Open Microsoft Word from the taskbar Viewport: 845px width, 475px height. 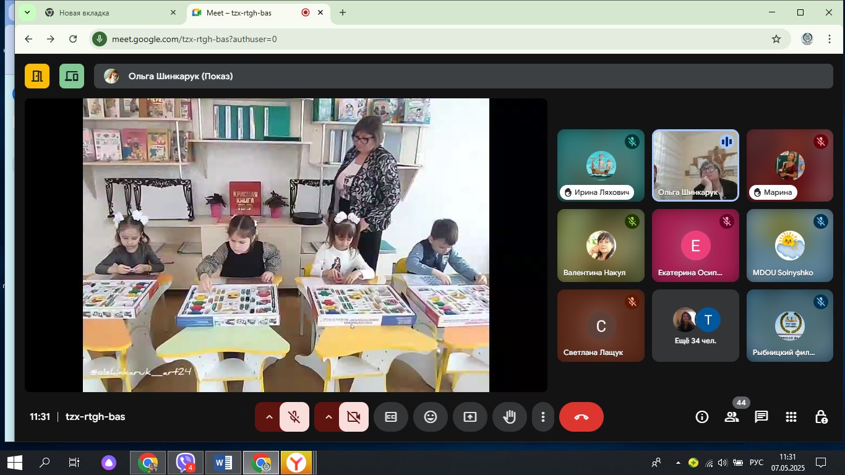[x=223, y=463]
